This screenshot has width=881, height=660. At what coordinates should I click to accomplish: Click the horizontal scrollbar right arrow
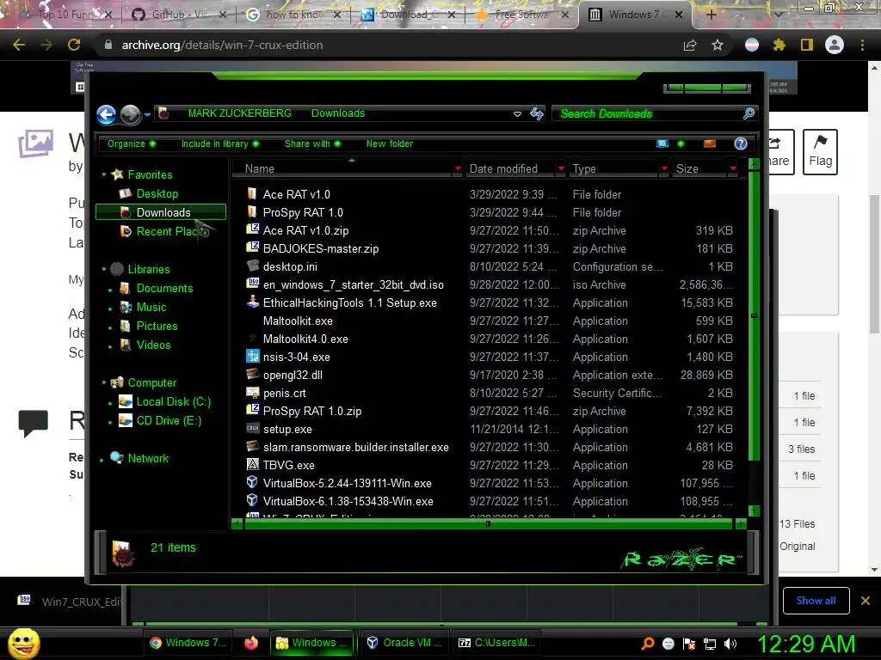741,523
